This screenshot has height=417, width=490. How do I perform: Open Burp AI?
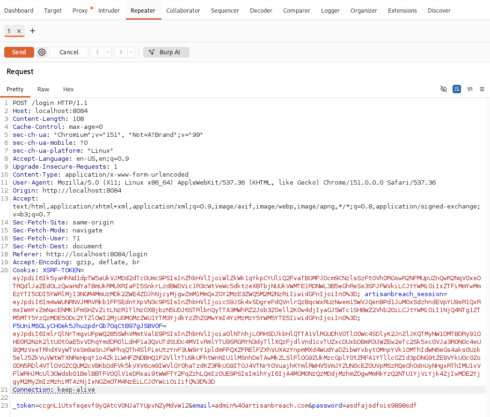pyautogui.click(x=166, y=52)
